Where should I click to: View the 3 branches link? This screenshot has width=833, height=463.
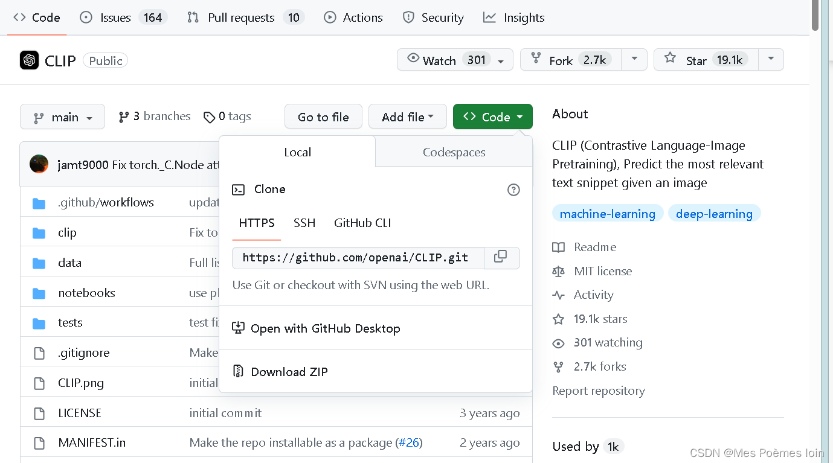155,117
